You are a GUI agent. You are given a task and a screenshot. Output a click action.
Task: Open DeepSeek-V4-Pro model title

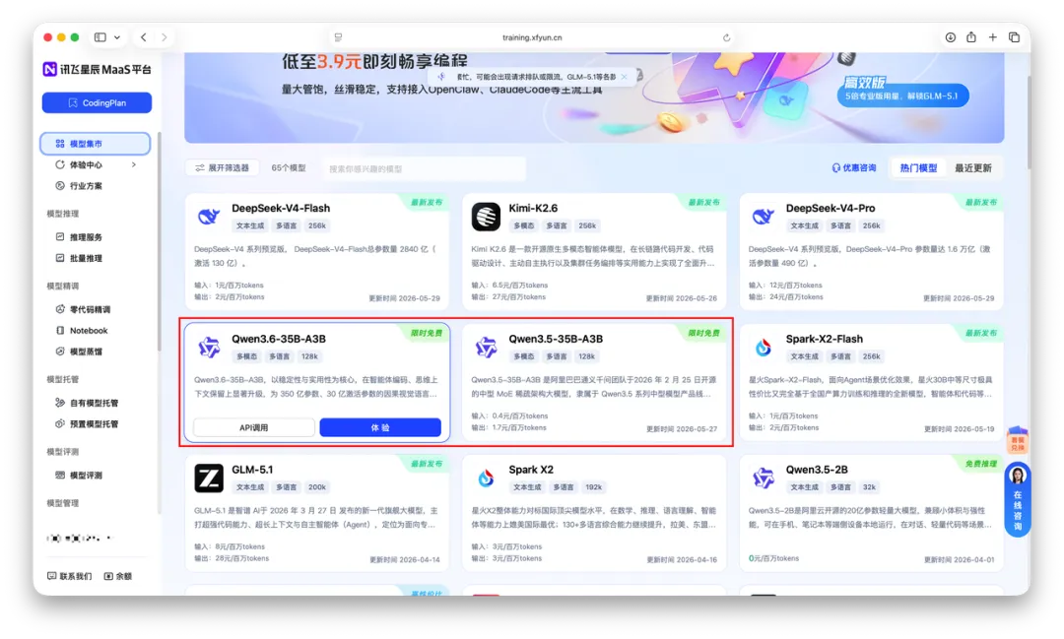tap(831, 209)
